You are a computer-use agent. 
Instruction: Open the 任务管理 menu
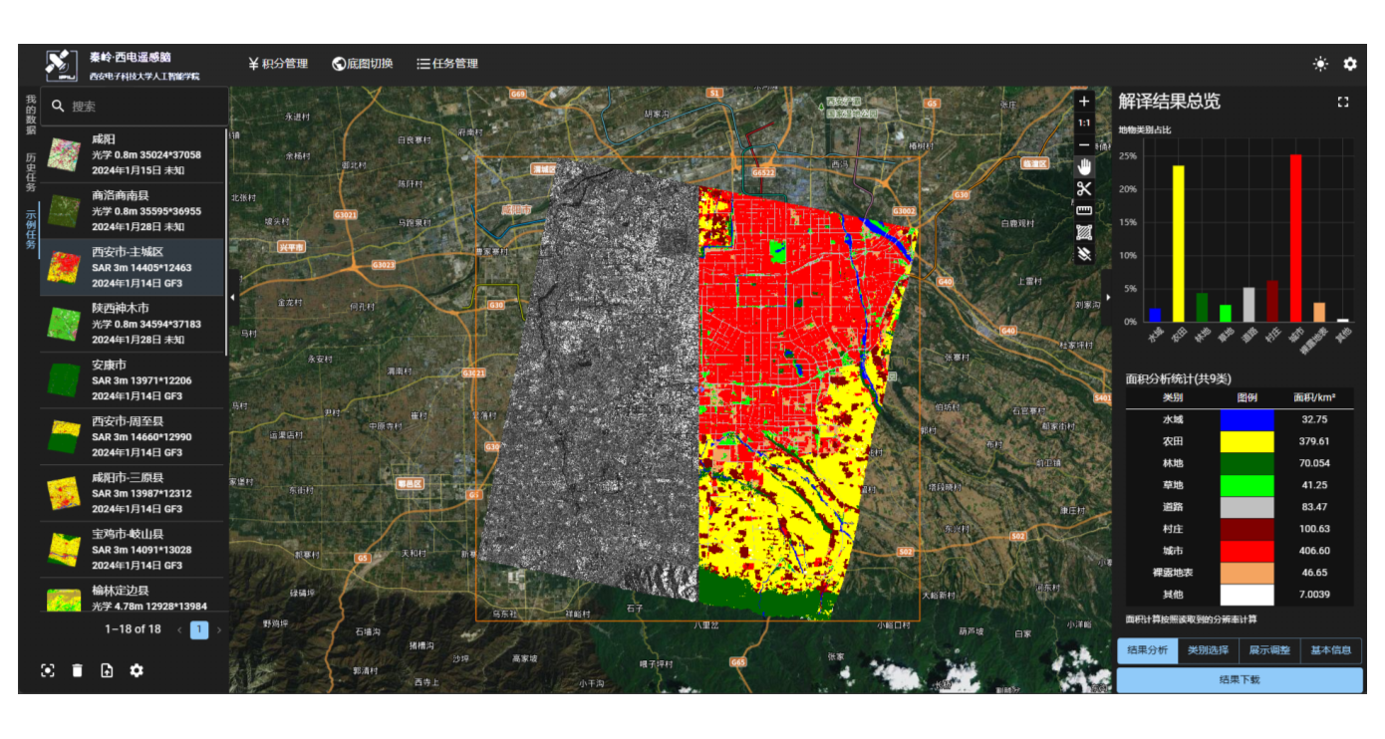click(447, 64)
